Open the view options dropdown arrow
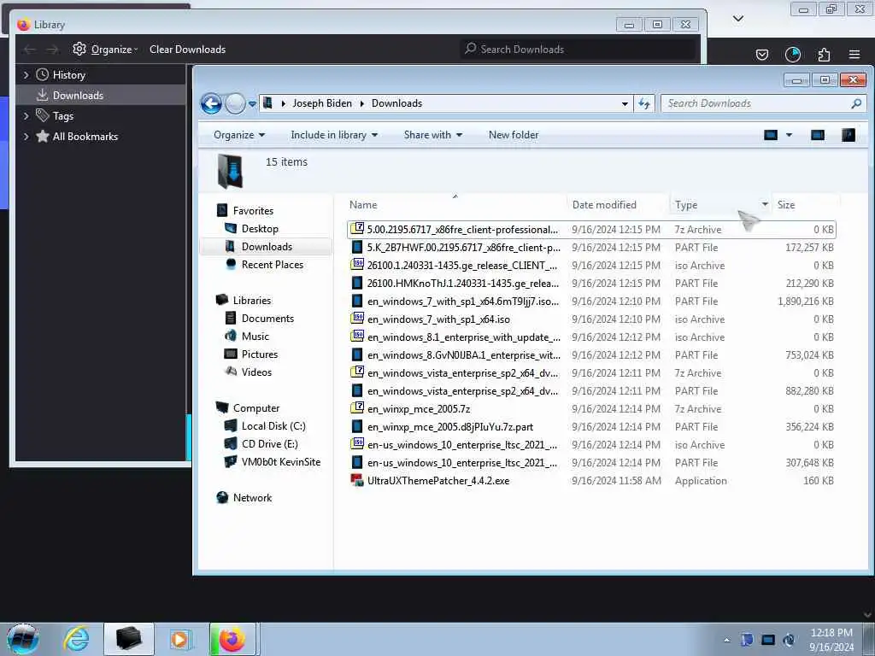 789,135
